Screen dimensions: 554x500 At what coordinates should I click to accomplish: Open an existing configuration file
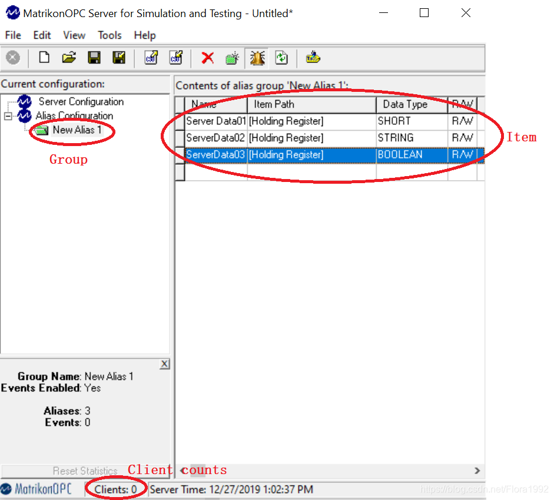pos(69,57)
